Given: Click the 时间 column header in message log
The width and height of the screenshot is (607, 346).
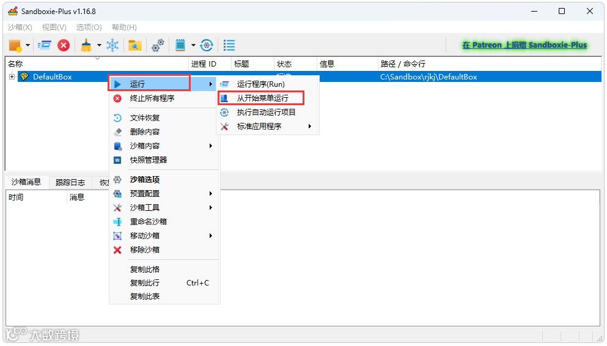Looking at the screenshot, I should pos(37,197).
